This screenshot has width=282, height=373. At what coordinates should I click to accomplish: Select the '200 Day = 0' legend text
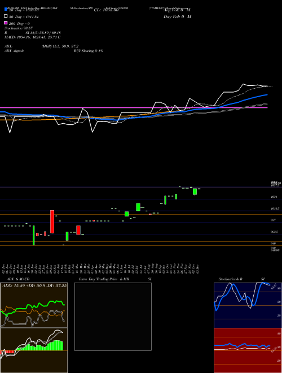(x=19, y=24)
